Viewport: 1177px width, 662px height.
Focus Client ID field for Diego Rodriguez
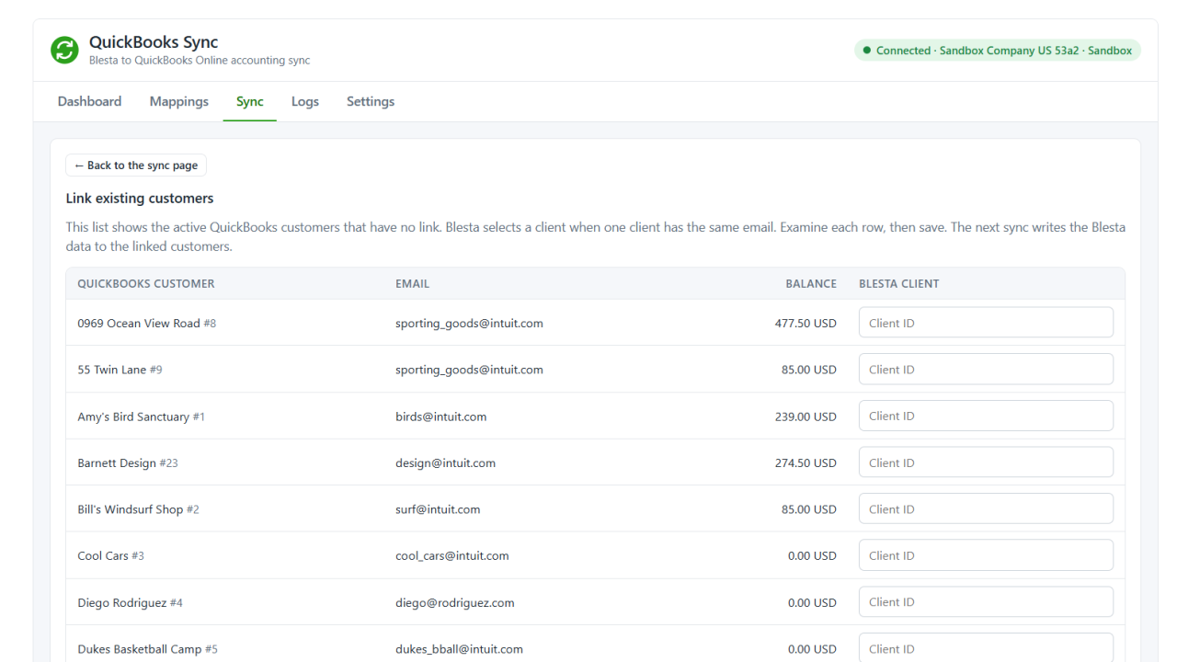pyautogui.click(x=986, y=602)
